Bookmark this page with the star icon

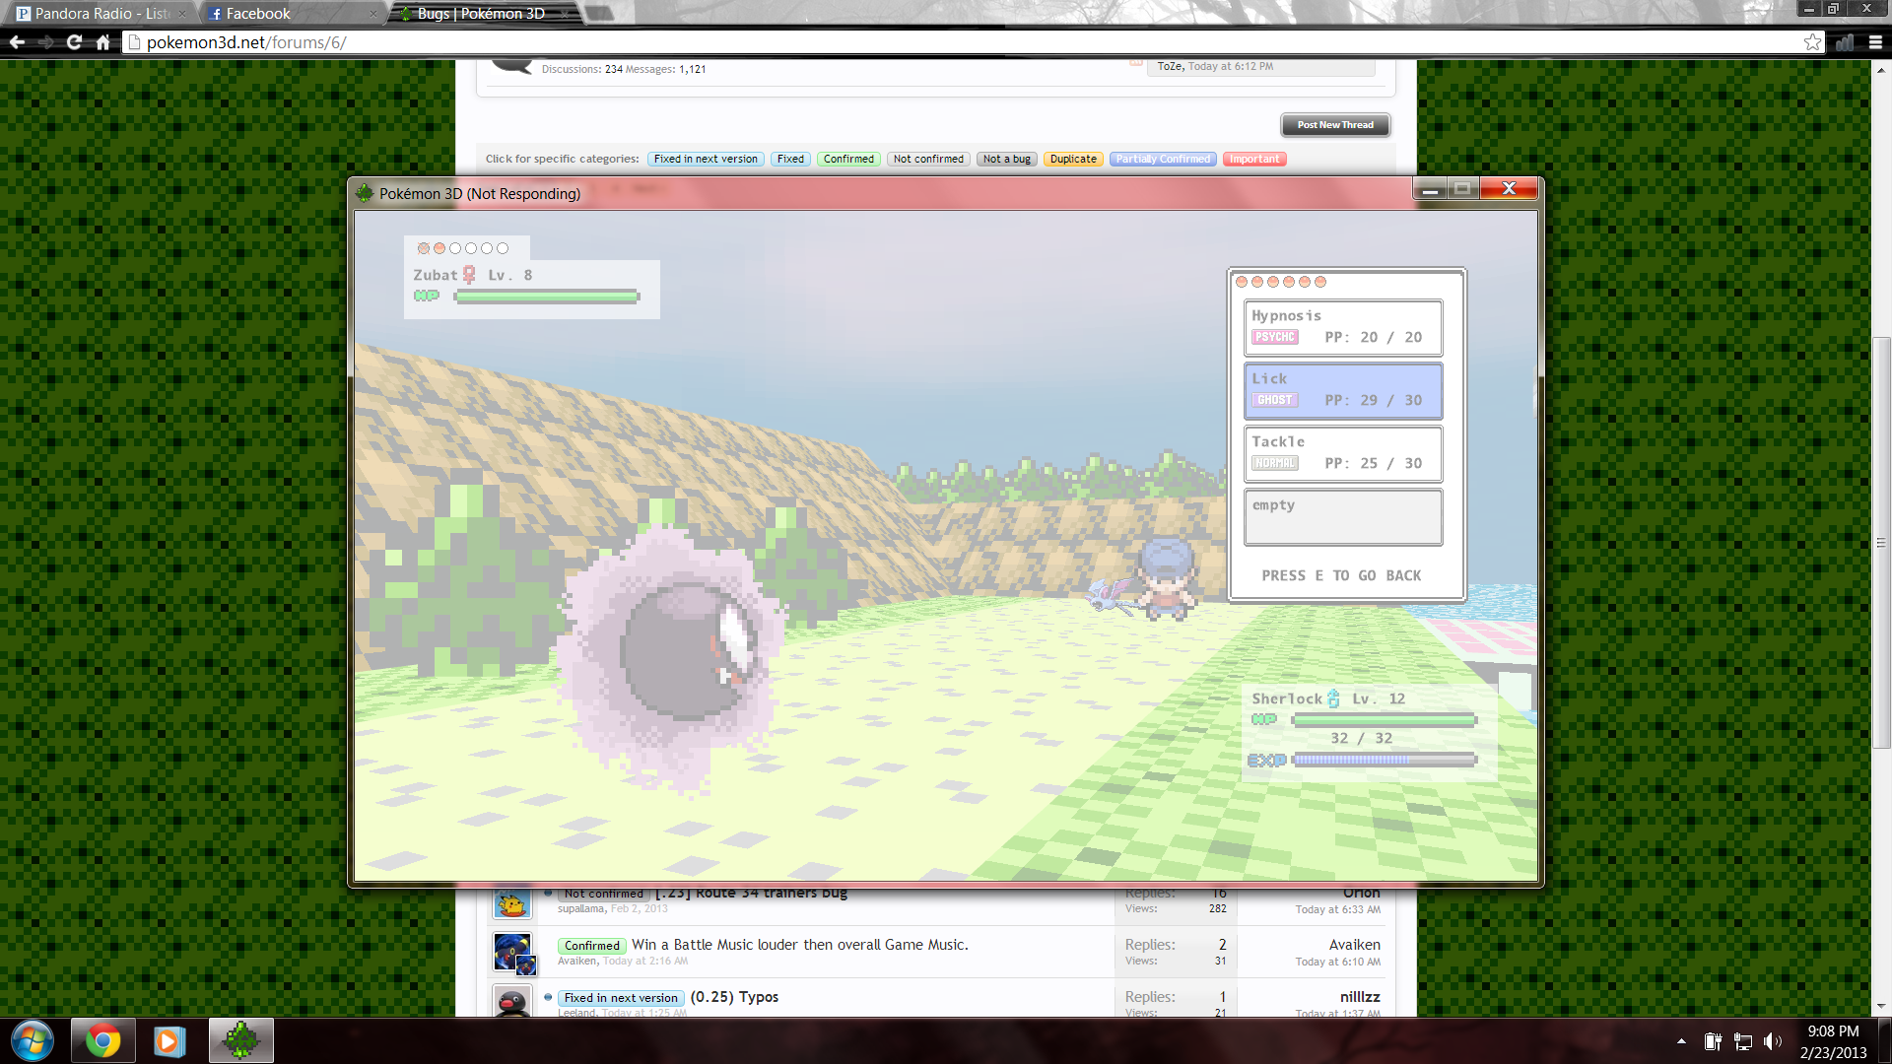click(x=1812, y=42)
